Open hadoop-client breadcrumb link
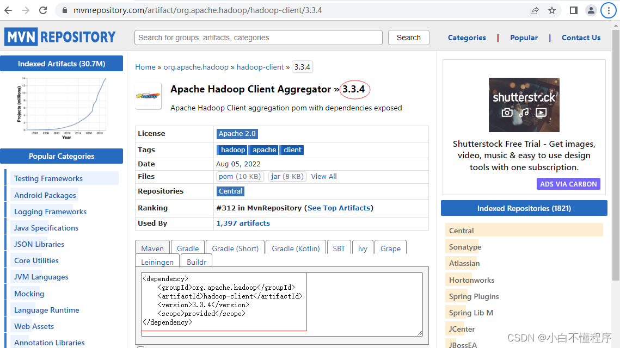620x348 pixels. click(260, 67)
